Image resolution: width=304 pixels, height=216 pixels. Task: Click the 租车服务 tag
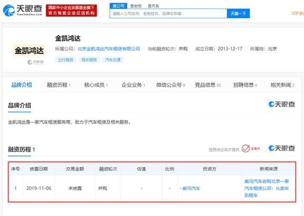89,60
